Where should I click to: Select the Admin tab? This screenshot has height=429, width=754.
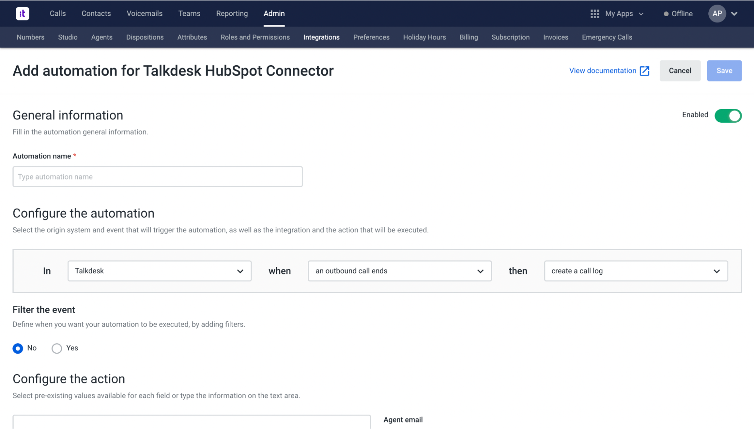(274, 14)
